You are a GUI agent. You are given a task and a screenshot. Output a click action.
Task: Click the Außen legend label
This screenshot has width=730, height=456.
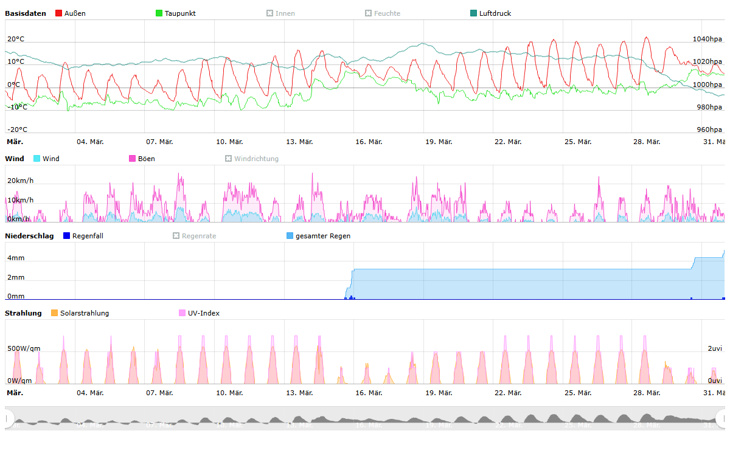(75, 13)
